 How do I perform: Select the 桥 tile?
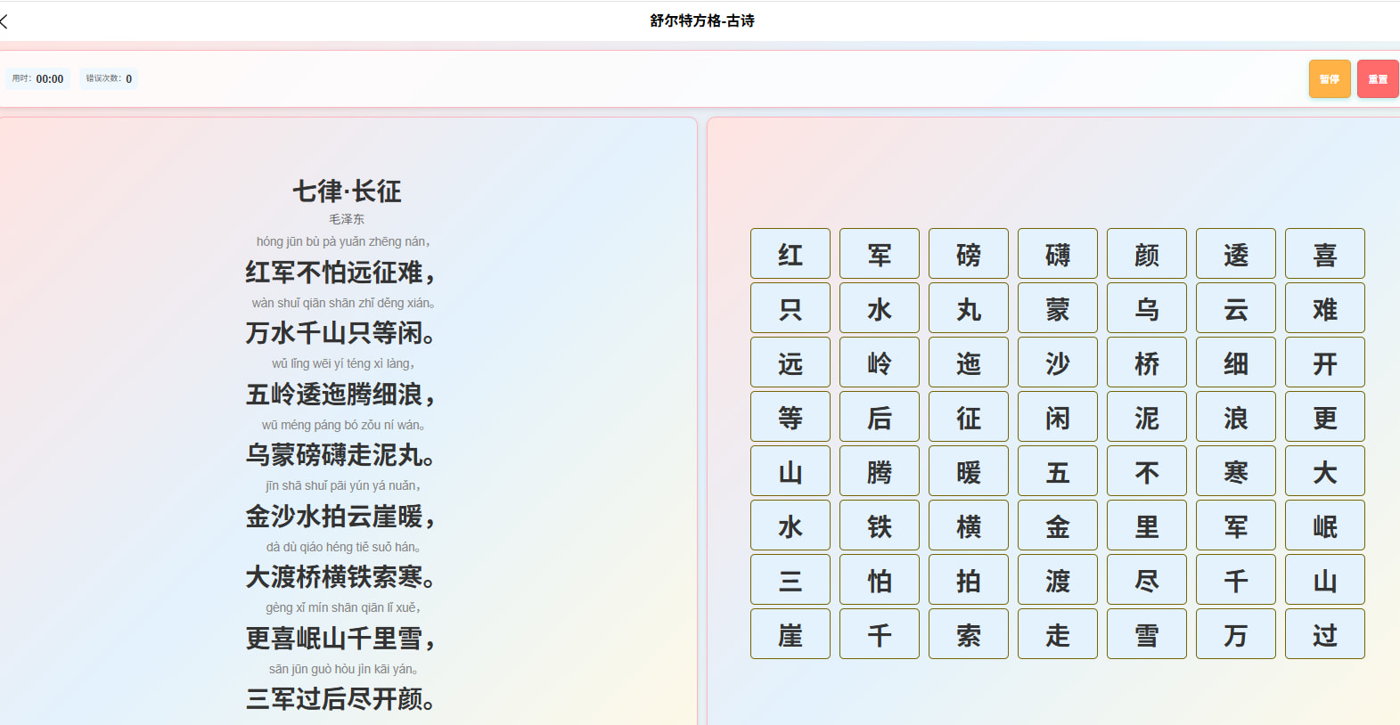[x=1147, y=362]
